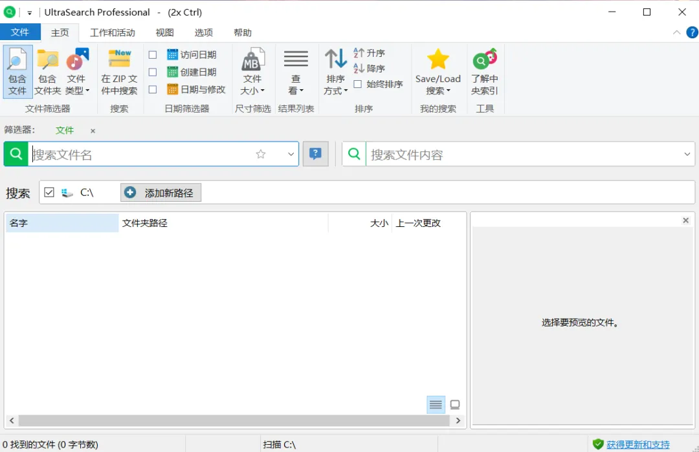Viewport: 699px width, 452px height.
Task: Click the 创建日期 (creation date) calendar icon
Action: coord(172,72)
